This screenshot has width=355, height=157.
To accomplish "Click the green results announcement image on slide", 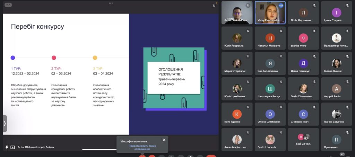I will (x=174, y=78).
